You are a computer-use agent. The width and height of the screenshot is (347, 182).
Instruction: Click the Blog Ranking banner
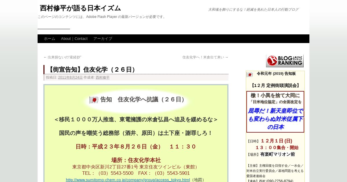(x=285, y=61)
